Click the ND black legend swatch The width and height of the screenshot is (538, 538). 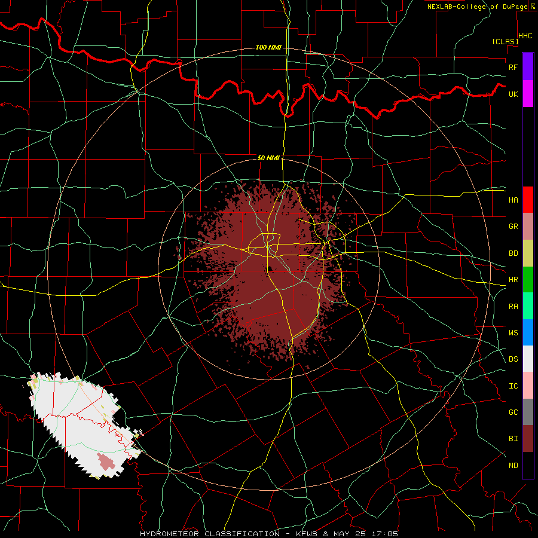(528, 465)
